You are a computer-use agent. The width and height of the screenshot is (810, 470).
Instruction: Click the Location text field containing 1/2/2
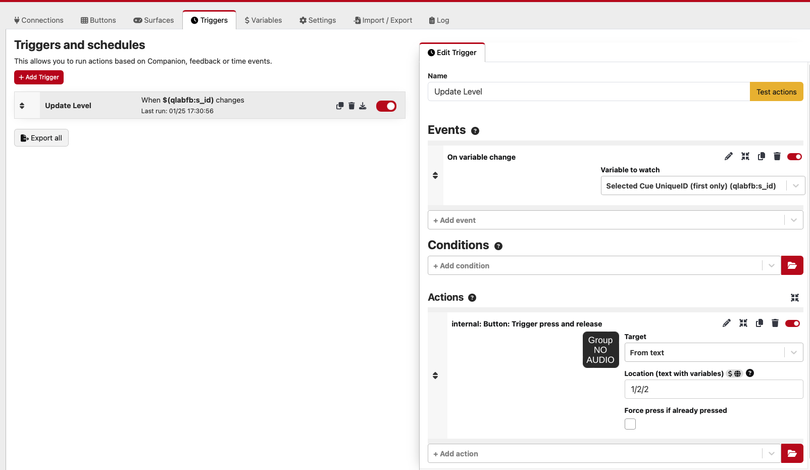(x=713, y=389)
